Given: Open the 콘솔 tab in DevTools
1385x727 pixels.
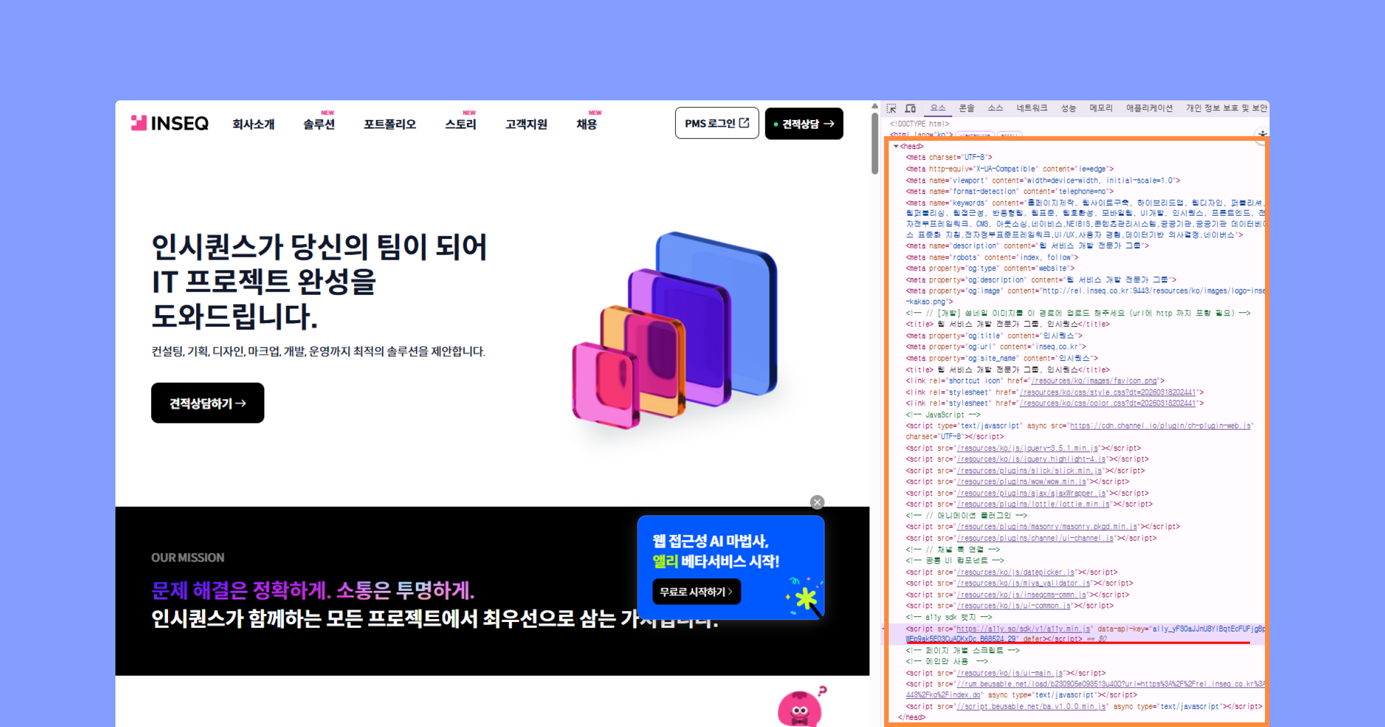Looking at the screenshot, I should 967,108.
